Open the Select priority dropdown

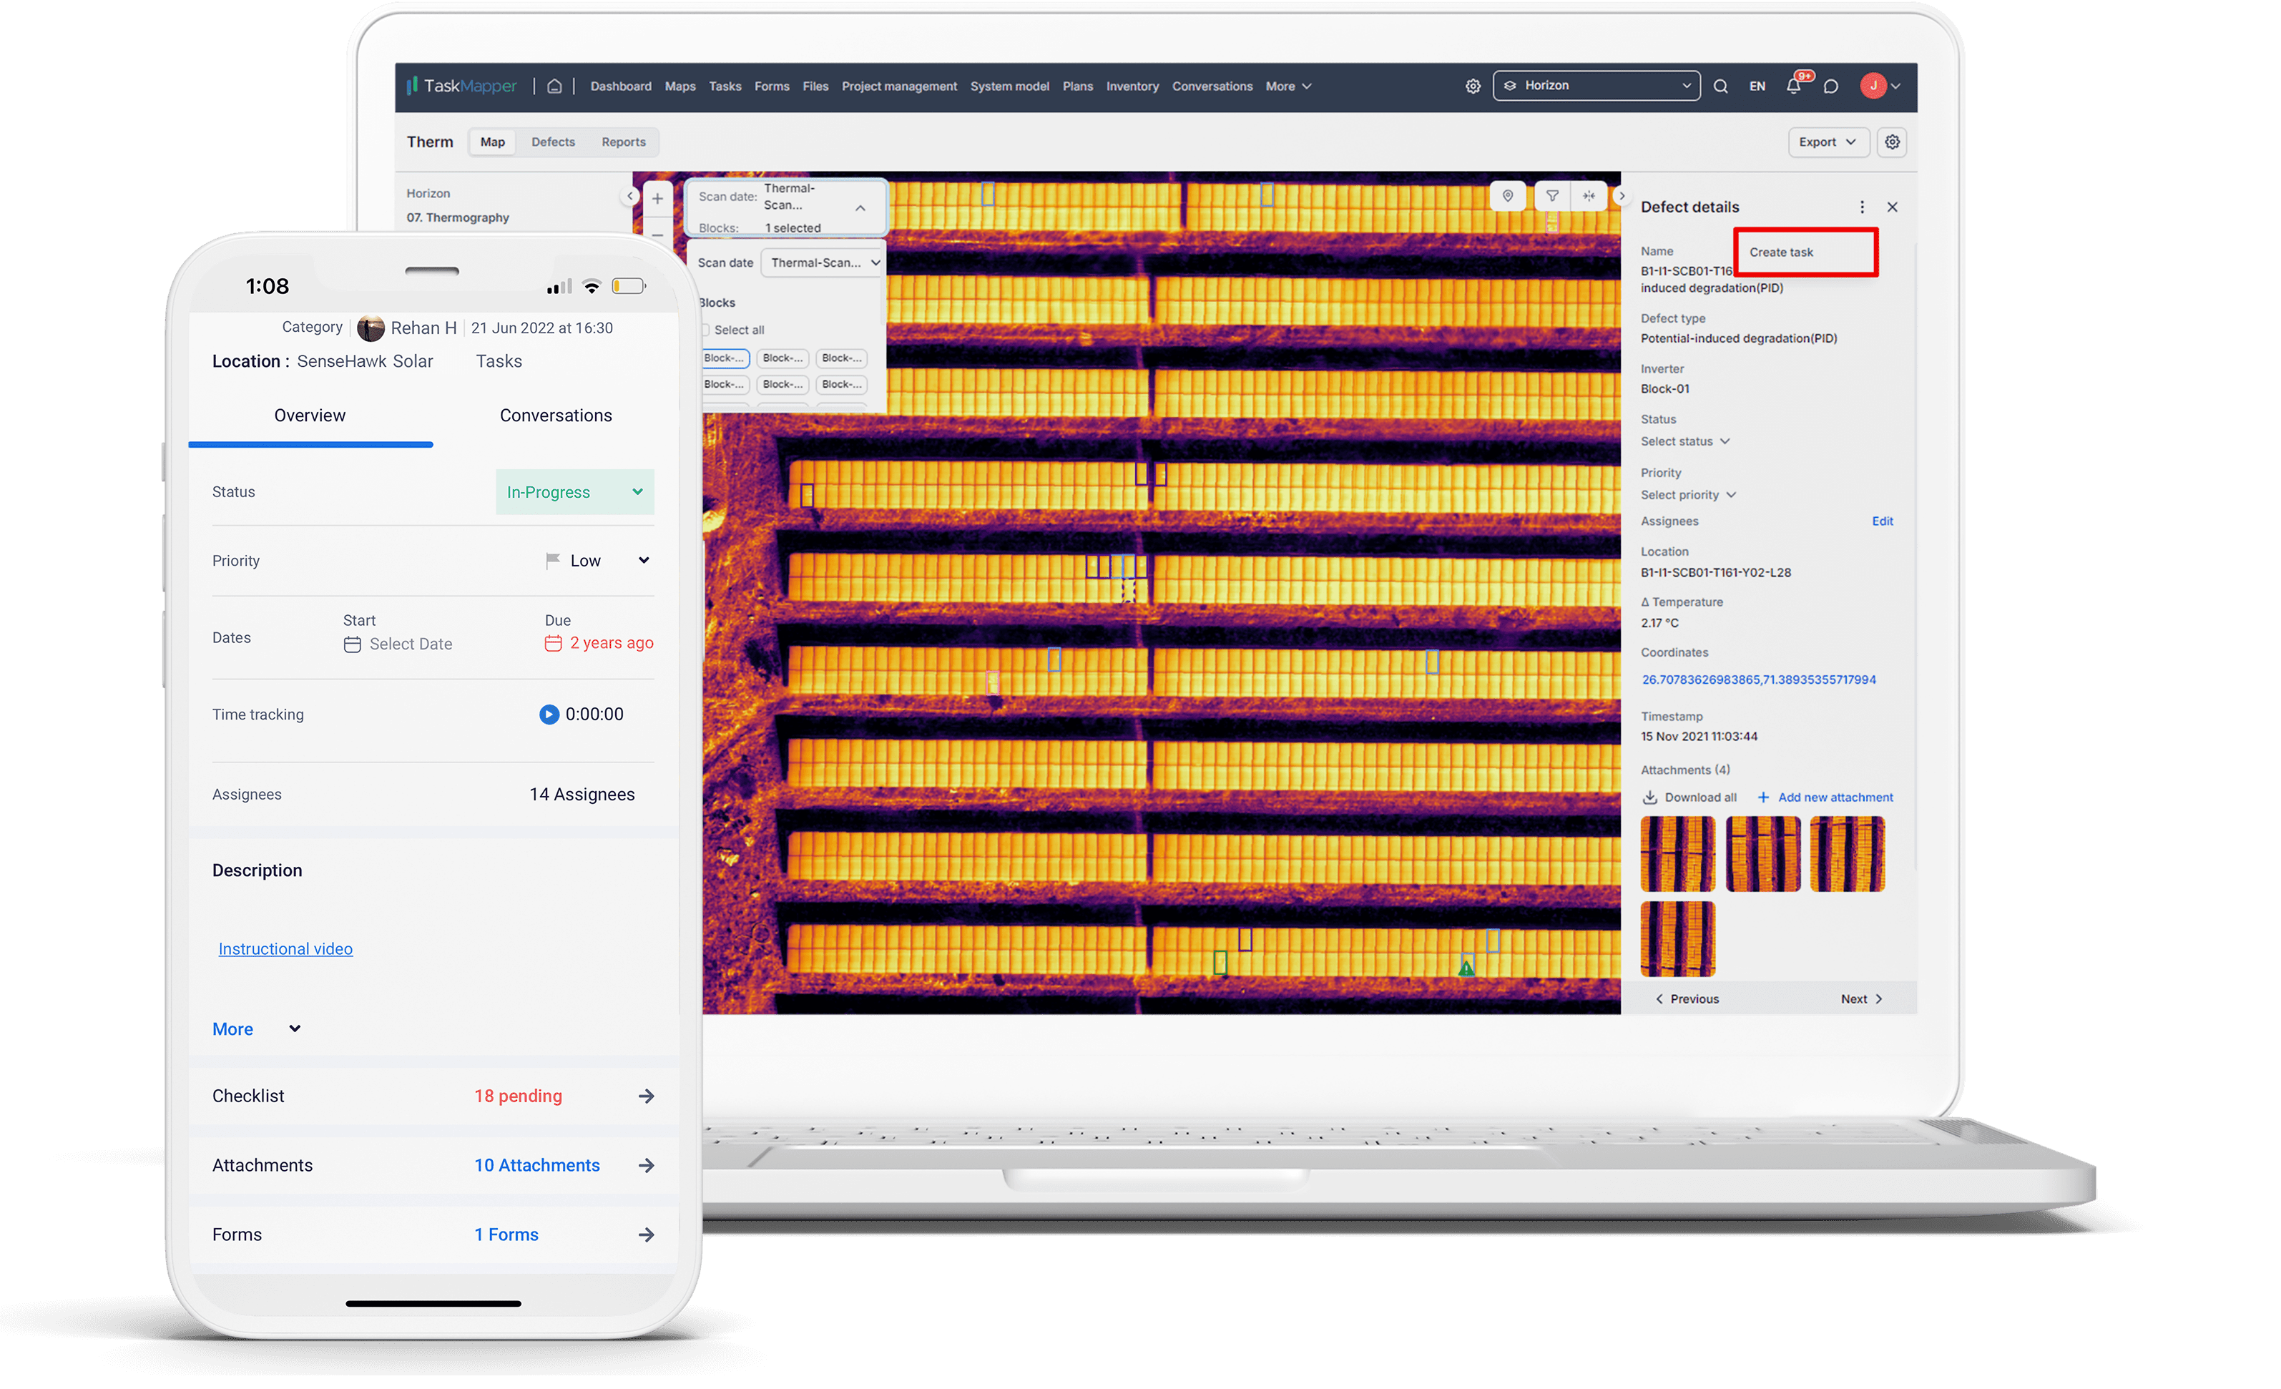[x=1687, y=494]
